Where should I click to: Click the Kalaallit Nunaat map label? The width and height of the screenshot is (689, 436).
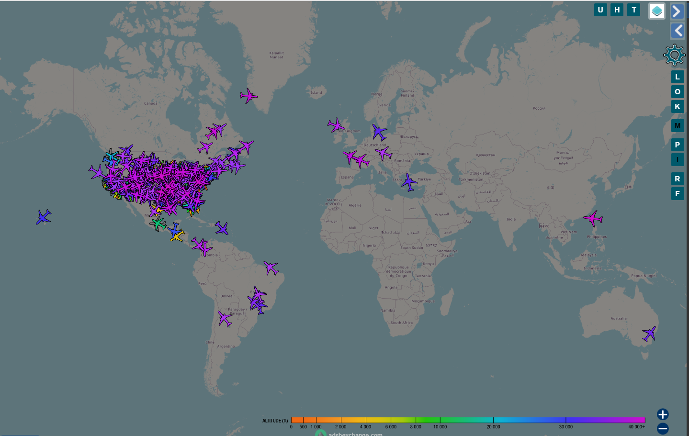(x=276, y=55)
